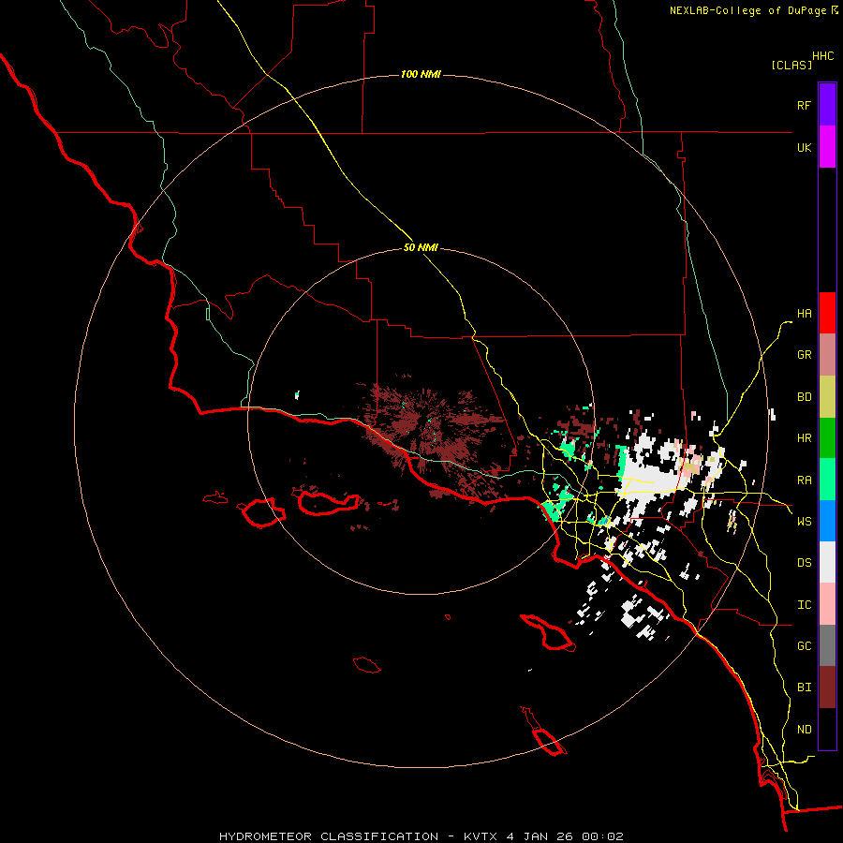The image size is (843, 843).
Task: Pick the dark green HR legend swatch
Action: pos(827,438)
